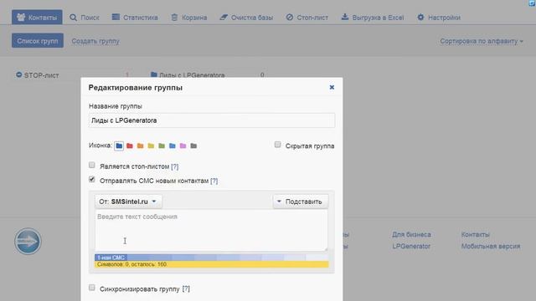Open the Поиск tab

(84, 17)
